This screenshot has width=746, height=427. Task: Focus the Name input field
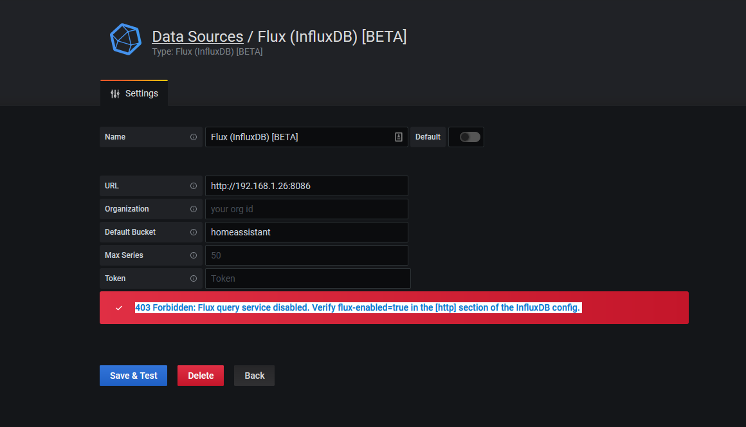point(306,137)
